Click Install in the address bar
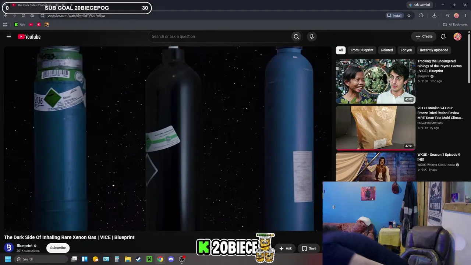The width and height of the screenshot is (471, 265). click(394, 15)
